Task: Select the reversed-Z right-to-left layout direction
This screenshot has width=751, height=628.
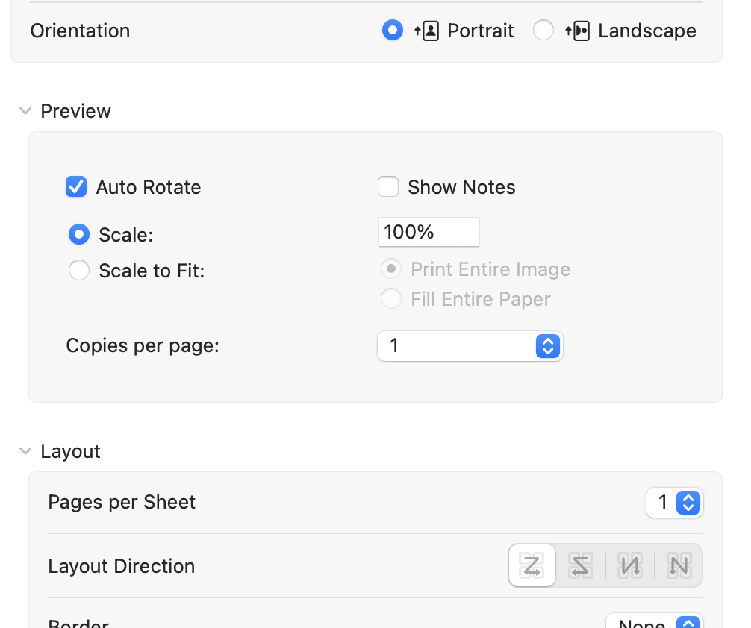Action: [581, 566]
